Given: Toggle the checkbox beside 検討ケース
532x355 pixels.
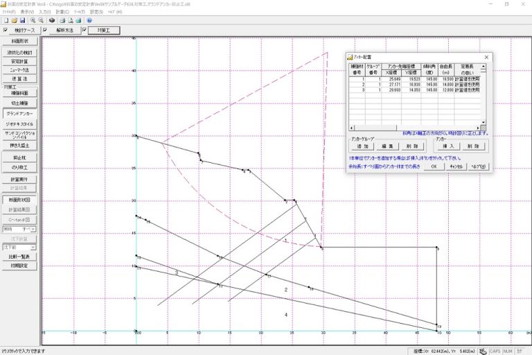Looking at the screenshot, I should click(x=7, y=31).
